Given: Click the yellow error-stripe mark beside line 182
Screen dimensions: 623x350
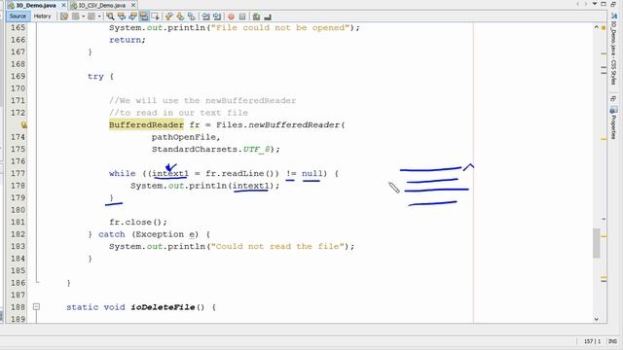Looking at the screenshot, I should tap(604, 236).
